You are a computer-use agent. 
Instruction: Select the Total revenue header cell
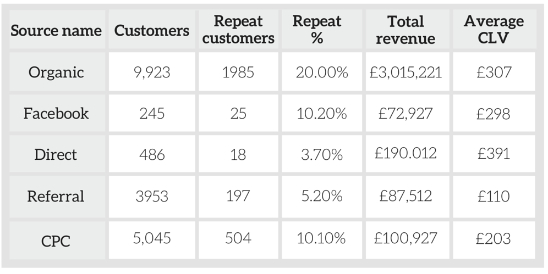[406, 30]
